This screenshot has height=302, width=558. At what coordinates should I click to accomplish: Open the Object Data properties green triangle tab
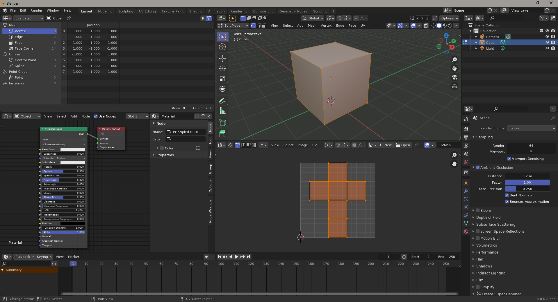coord(466,223)
